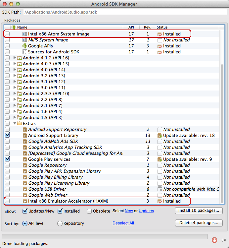Click the Intel x86 Atom System Image icon
This screenshot has width=229, height=248.
click(25, 34)
